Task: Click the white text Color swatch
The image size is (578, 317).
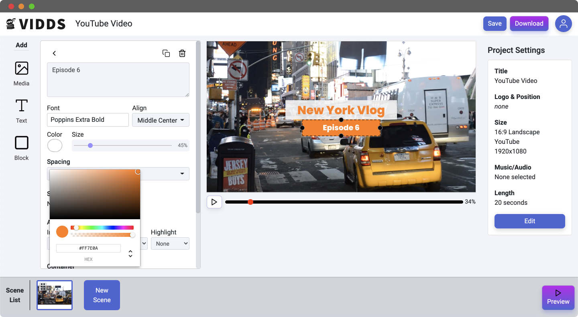Action: [x=55, y=145]
